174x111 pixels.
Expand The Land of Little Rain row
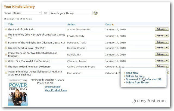(x=6, y=29)
